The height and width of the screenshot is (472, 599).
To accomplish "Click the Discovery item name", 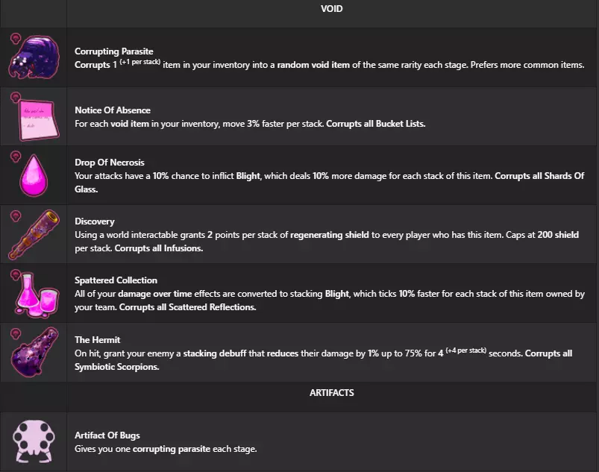I will pyautogui.click(x=94, y=221).
